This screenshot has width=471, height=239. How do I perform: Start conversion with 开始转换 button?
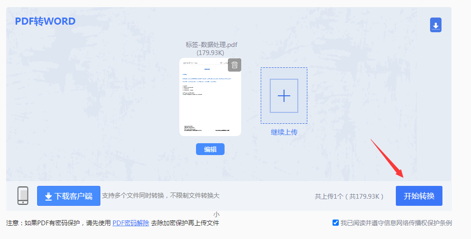[419, 196]
